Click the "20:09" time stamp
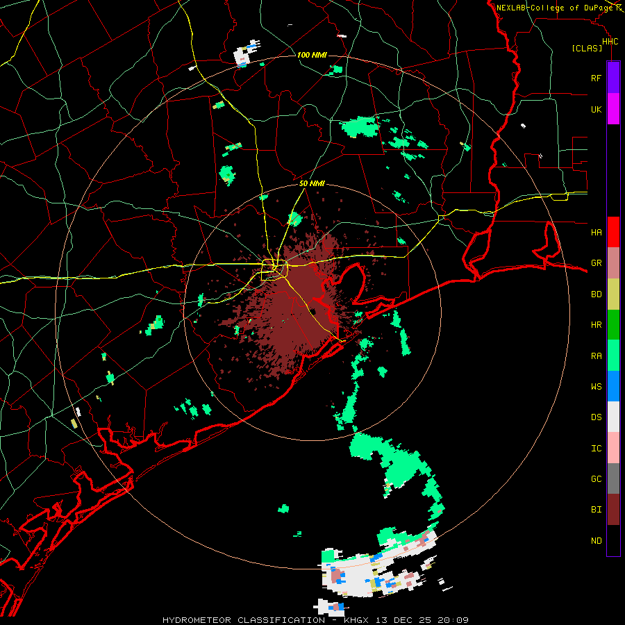This screenshot has width=625, height=625. tap(451, 620)
